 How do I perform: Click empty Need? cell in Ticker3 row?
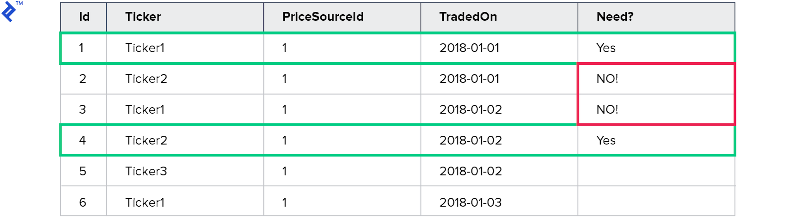pyautogui.click(x=655, y=171)
